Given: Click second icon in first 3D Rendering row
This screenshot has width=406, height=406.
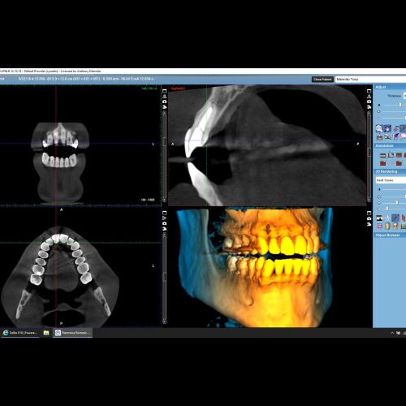Looking at the screenshot, I should click(387, 218).
